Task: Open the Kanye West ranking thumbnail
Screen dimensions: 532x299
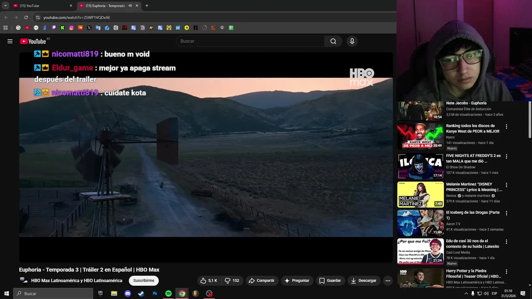Action: point(421,136)
